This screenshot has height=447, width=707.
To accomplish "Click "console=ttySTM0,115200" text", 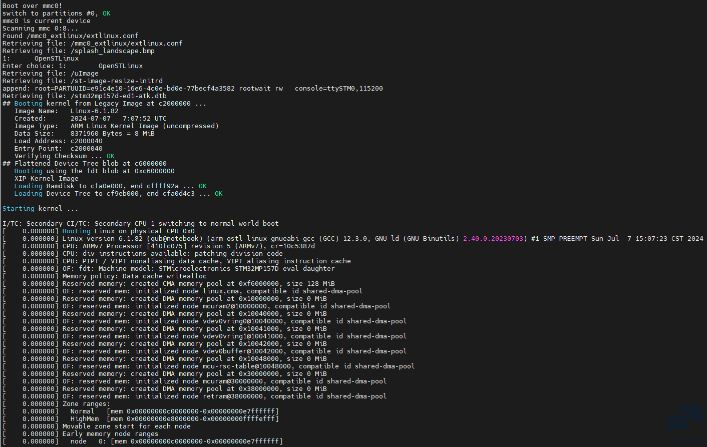I will [x=339, y=89].
